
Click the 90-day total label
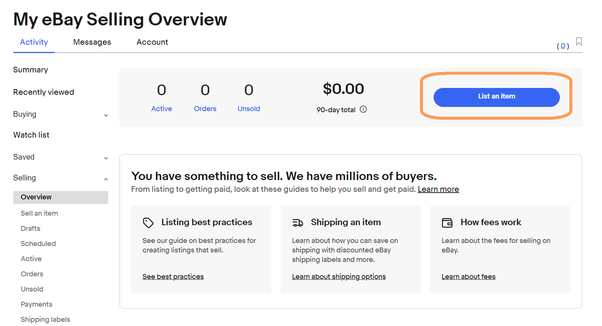tap(336, 110)
